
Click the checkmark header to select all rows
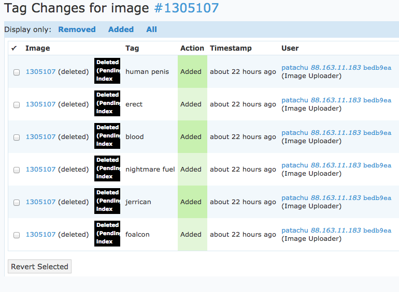14,48
